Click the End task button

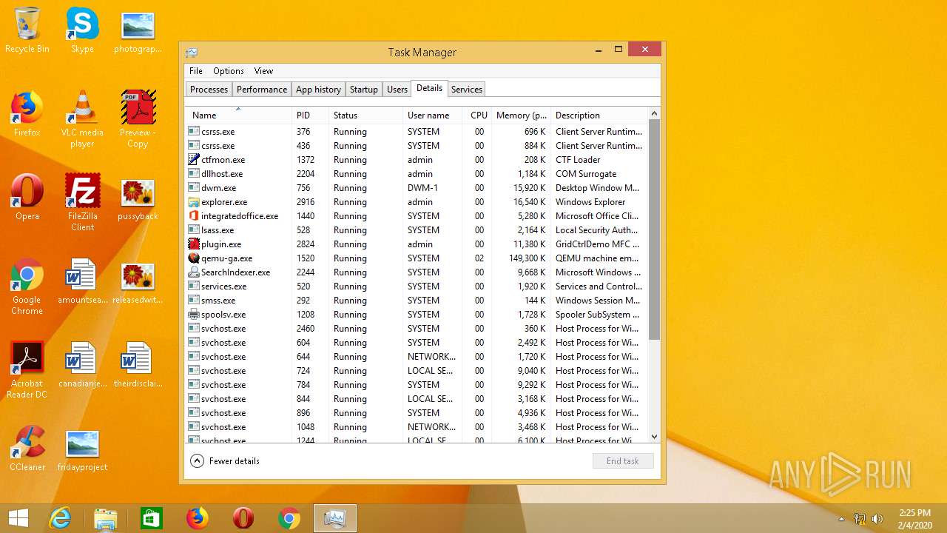[x=623, y=461]
